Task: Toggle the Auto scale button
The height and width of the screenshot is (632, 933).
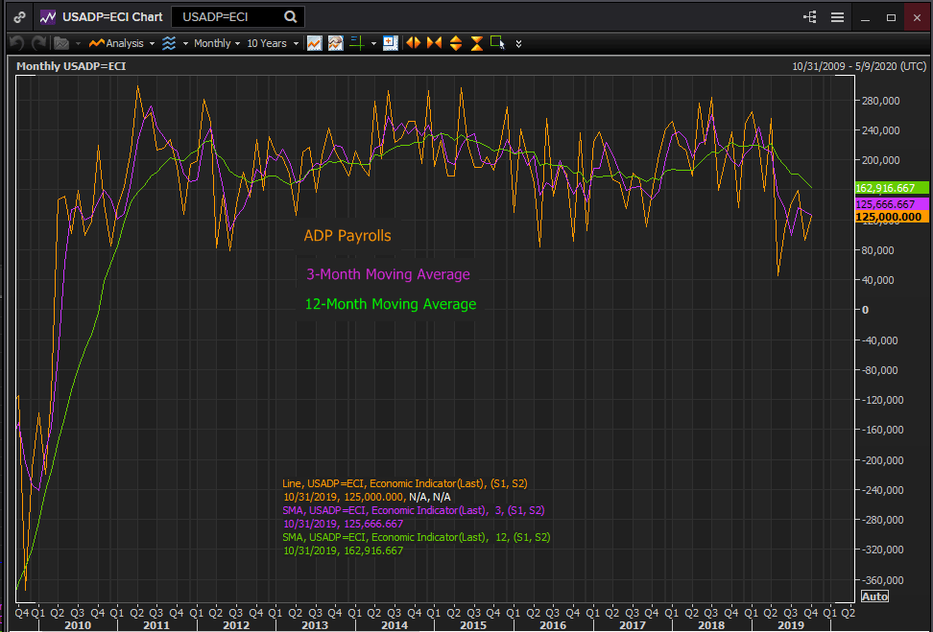Action: click(x=874, y=597)
